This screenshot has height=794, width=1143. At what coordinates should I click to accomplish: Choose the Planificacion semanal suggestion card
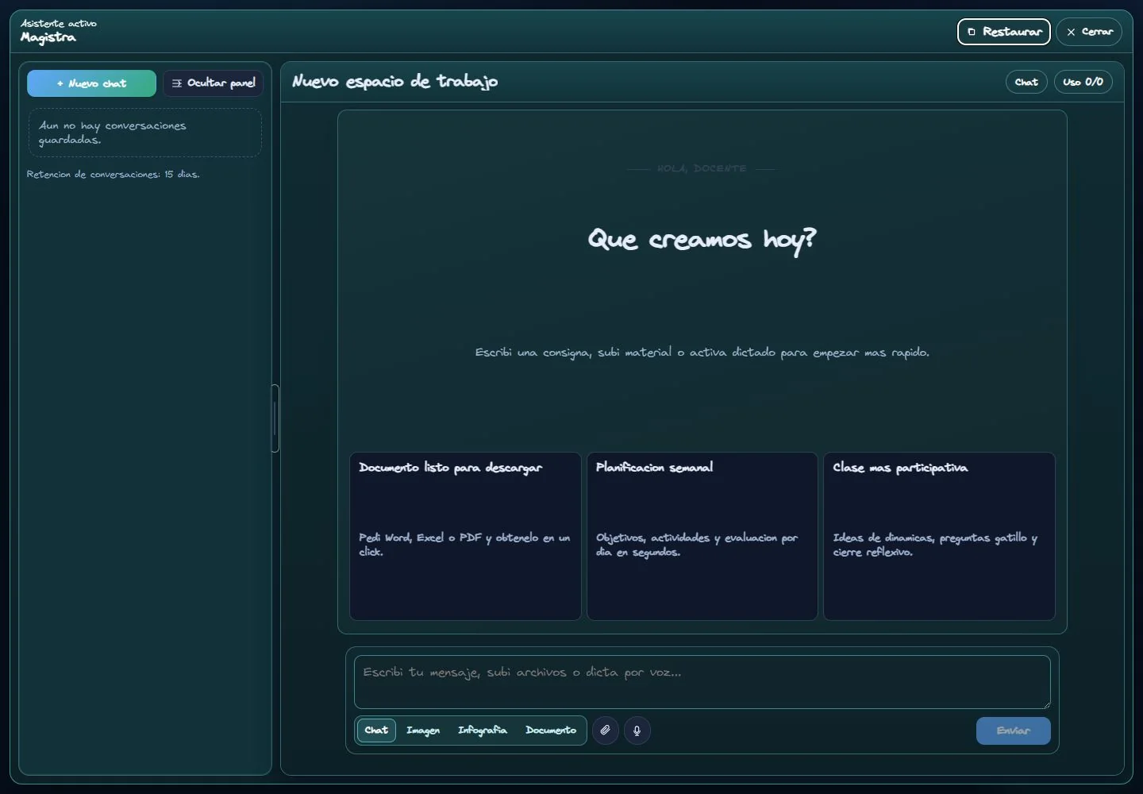pyautogui.click(x=702, y=537)
